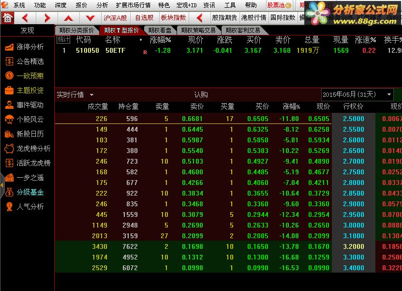The width and height of the screenshot is (402, 291).
Task: Open the 深度 menu
Action: pos(60,5)
